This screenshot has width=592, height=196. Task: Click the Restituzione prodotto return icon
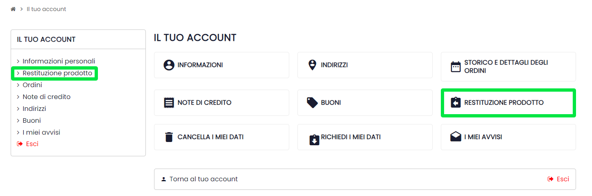click(x=456, y=103)
